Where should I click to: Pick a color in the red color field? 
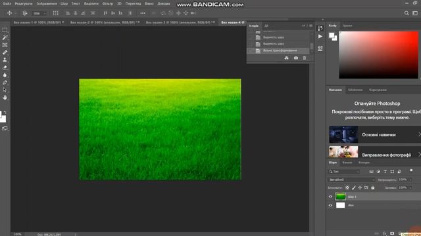coord(379,55)
